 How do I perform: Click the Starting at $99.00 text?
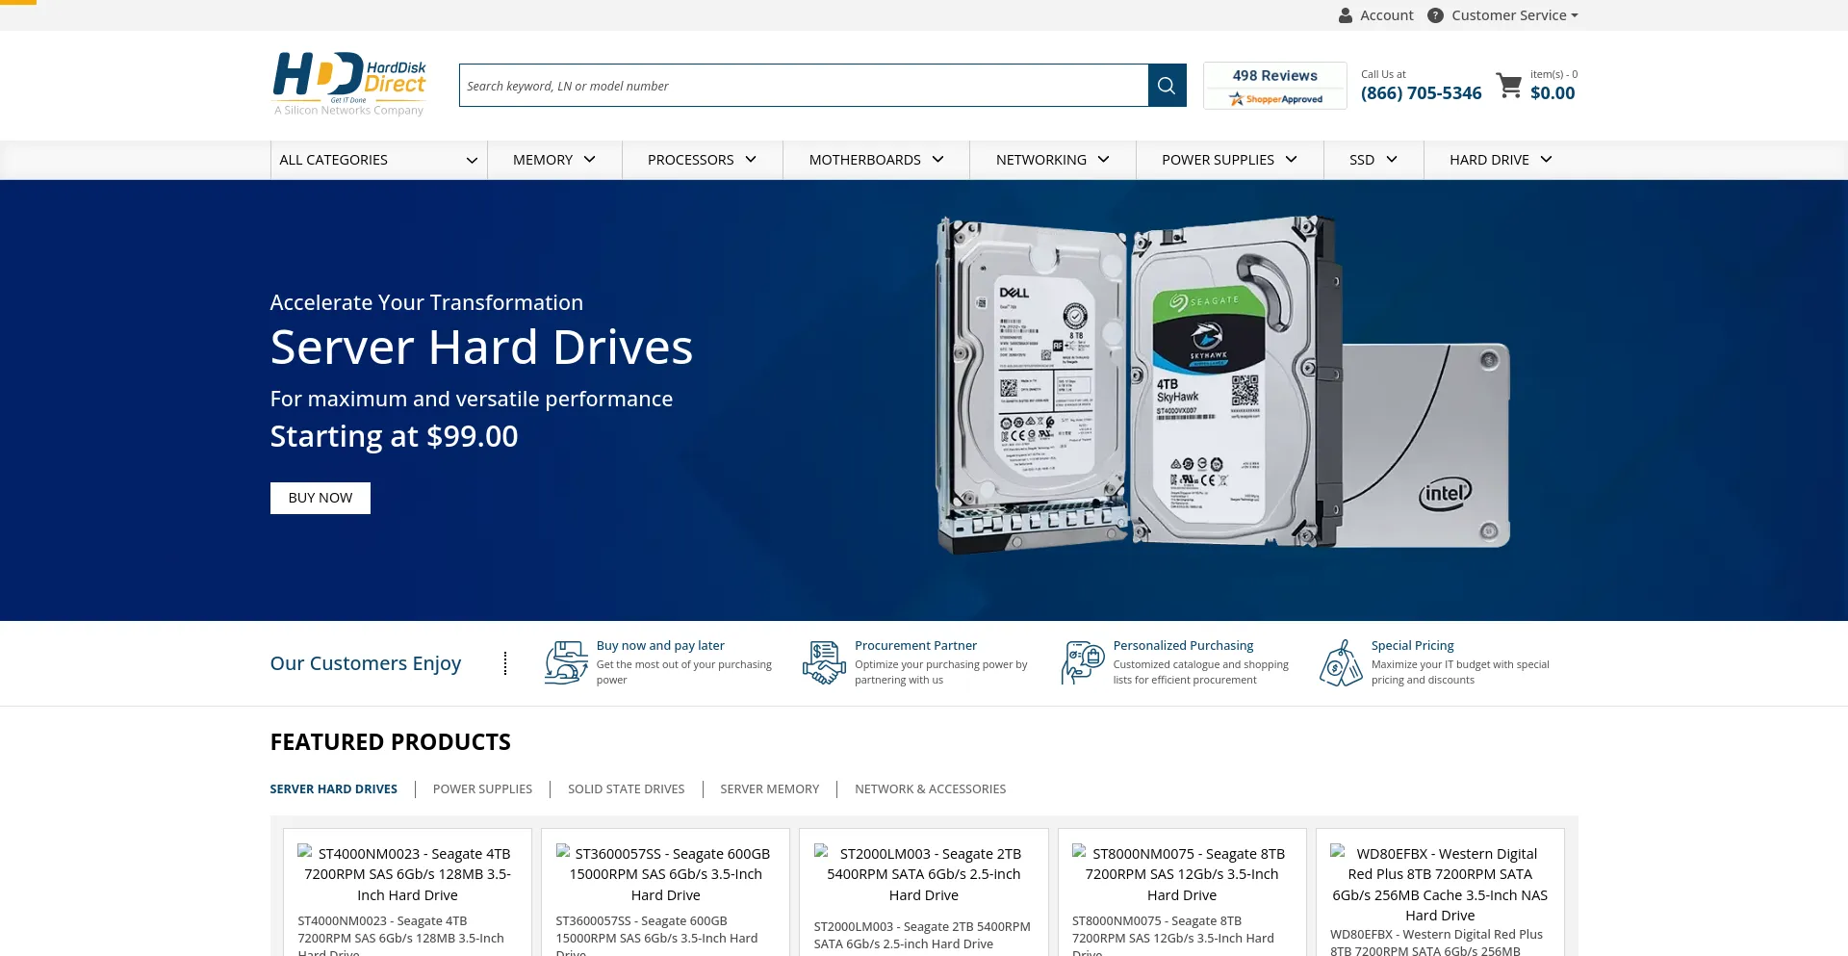pos(394,436)
